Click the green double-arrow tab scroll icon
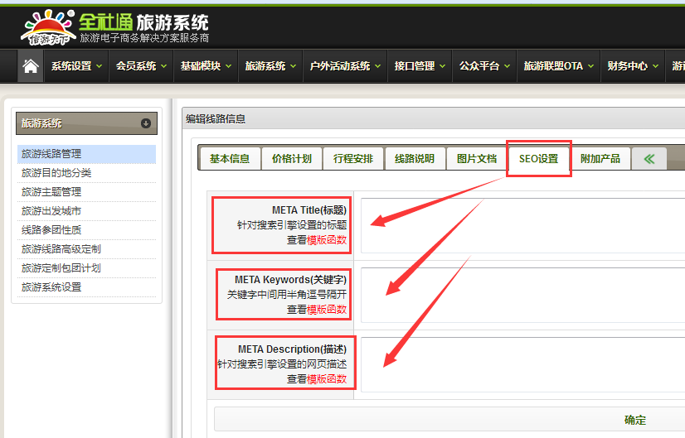This screenshot has width=685, height=438. (649, 159)
